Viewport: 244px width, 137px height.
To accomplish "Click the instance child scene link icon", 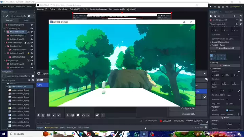I will click(7, 16).
